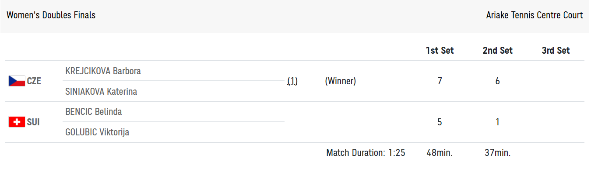Click the seed number (1) marker
This screenshot has height=169, width=591.
coord(292,81)
